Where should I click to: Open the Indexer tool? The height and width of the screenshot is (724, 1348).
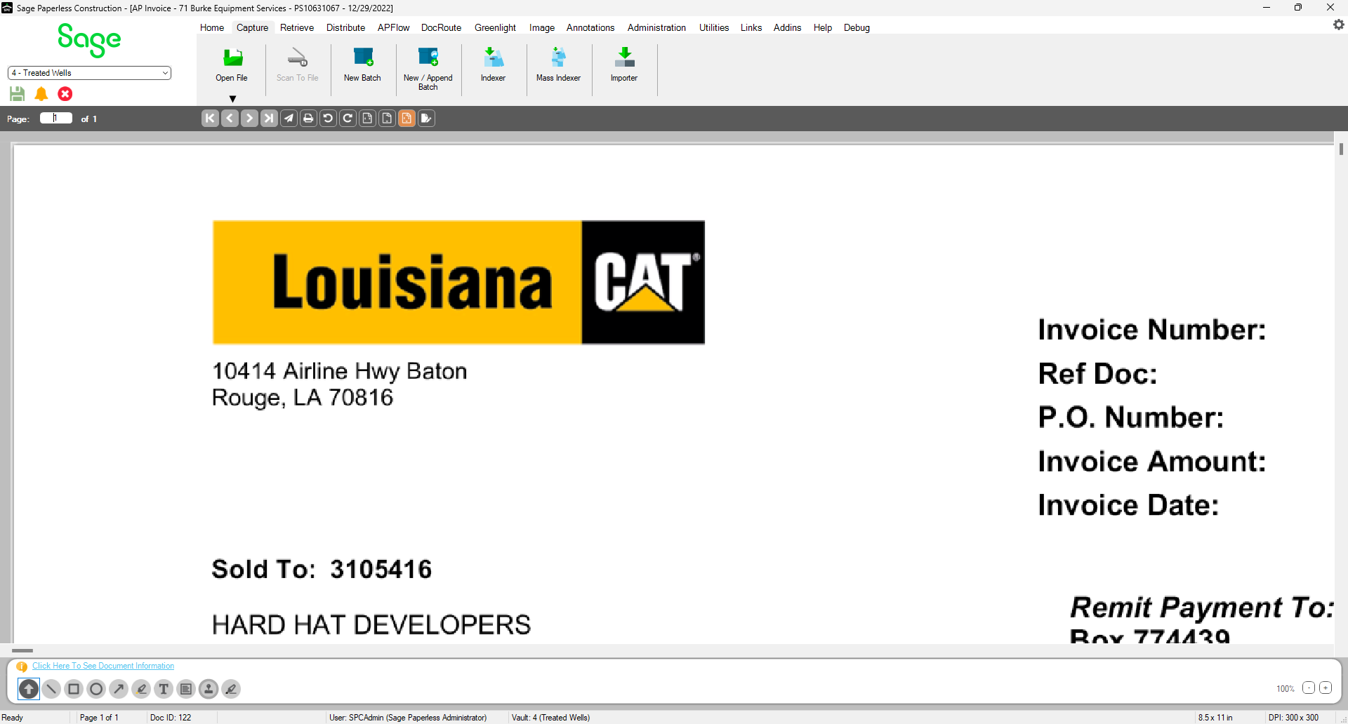click(493, 65)
